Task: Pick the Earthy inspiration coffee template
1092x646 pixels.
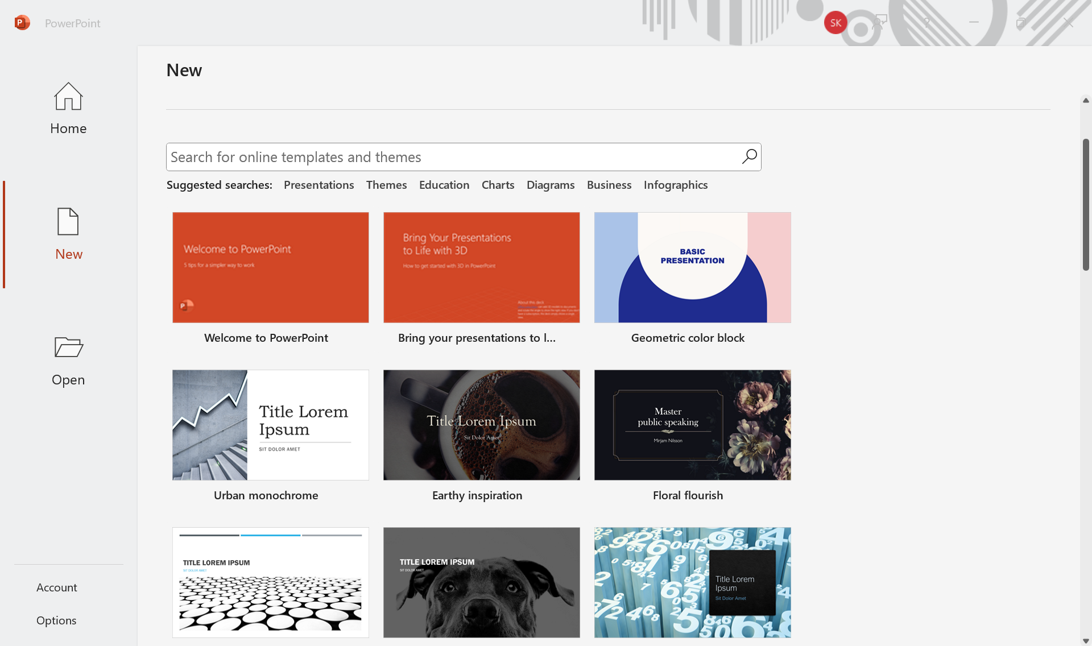Action: click(x=481, y=425)
